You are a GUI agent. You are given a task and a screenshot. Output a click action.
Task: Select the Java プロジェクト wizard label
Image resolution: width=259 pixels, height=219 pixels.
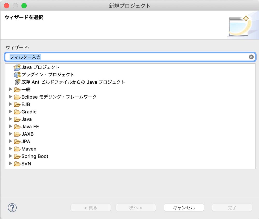pyautogui.click(x=40, y=67)
